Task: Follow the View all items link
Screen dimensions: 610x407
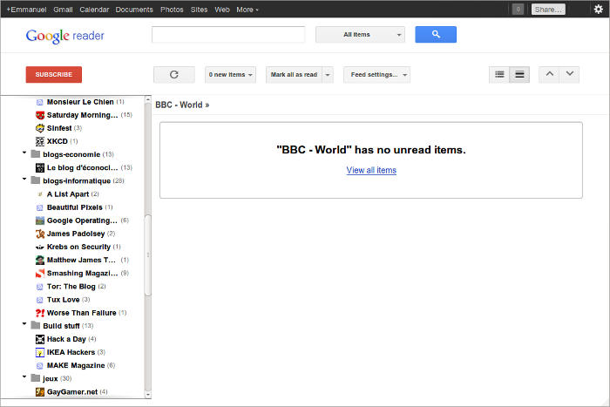Action: tap(371, 170)
